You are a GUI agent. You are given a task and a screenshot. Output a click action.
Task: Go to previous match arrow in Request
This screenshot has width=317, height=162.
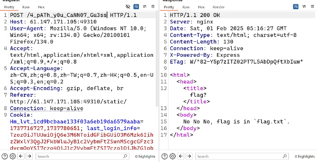[21, 156]
